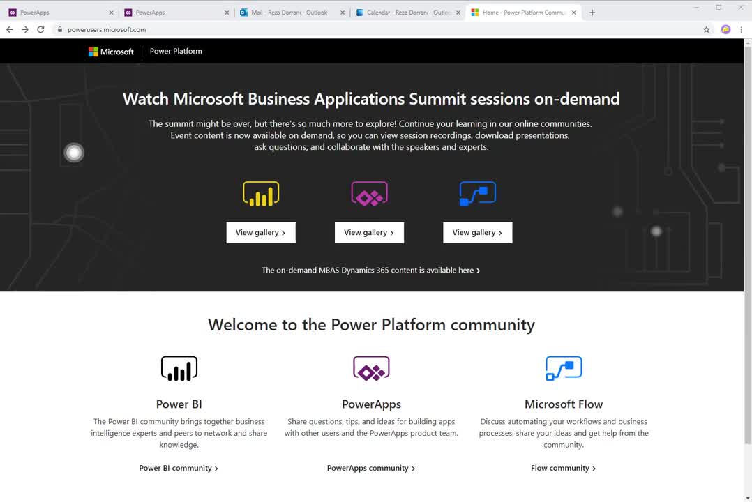The image size is (752, 502).
Task: Open on-demand MBAS Dynamics 365 content link
Action: coord(370,271)
